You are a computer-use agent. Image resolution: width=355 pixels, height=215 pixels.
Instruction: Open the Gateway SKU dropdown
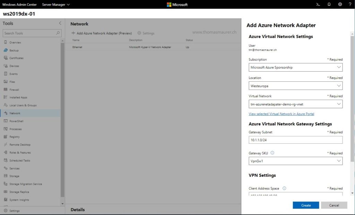coord(295,161)
